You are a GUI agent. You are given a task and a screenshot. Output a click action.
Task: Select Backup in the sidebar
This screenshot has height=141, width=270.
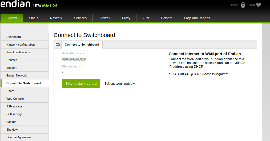11,122
